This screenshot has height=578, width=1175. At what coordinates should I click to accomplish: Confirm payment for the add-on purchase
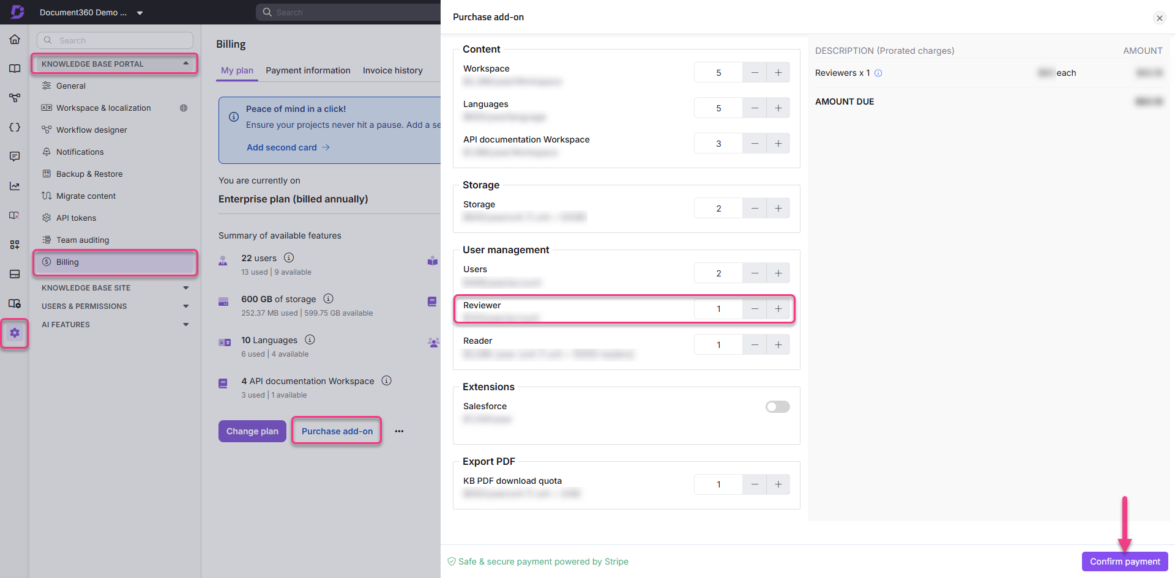tap(1124, 561)
